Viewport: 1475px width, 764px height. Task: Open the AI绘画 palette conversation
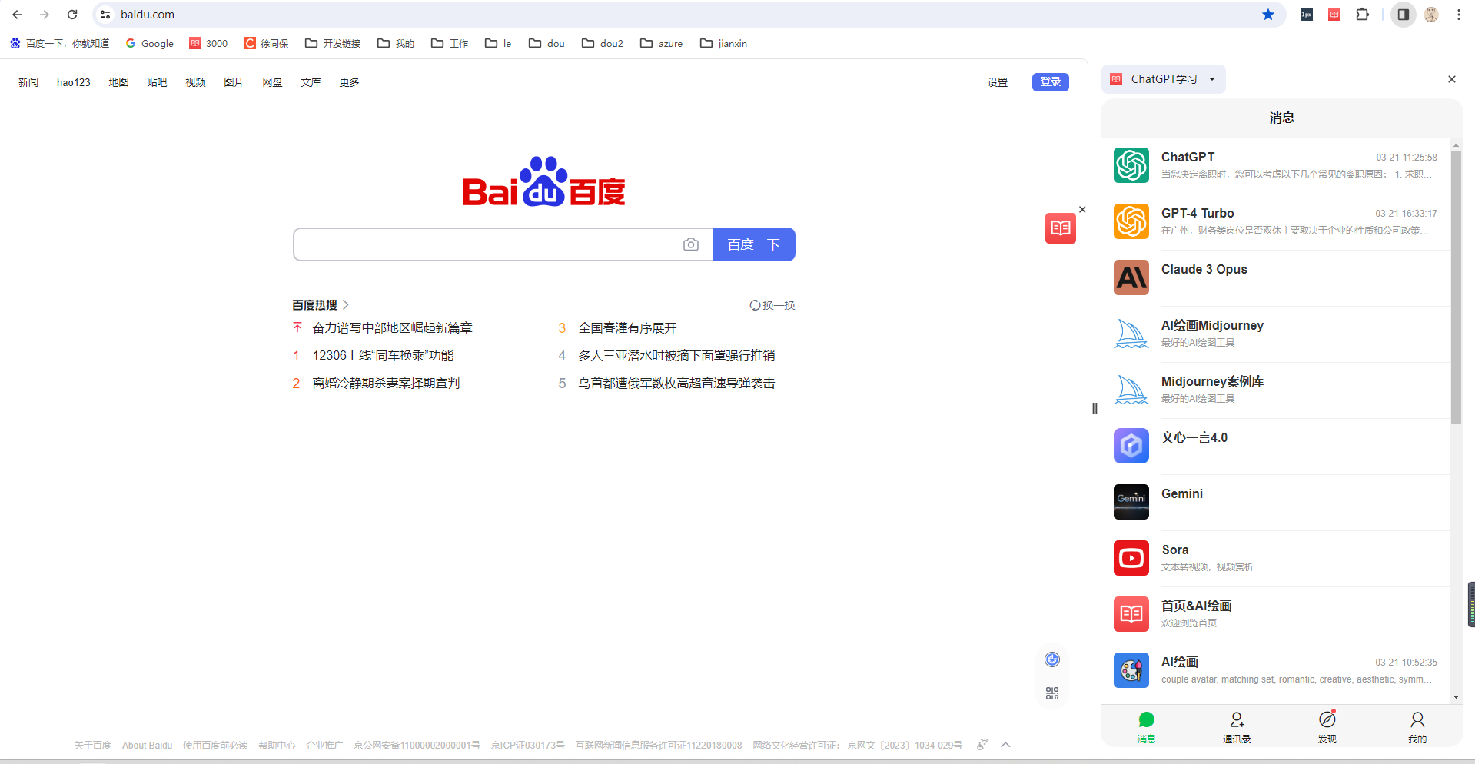point(1275,671)
